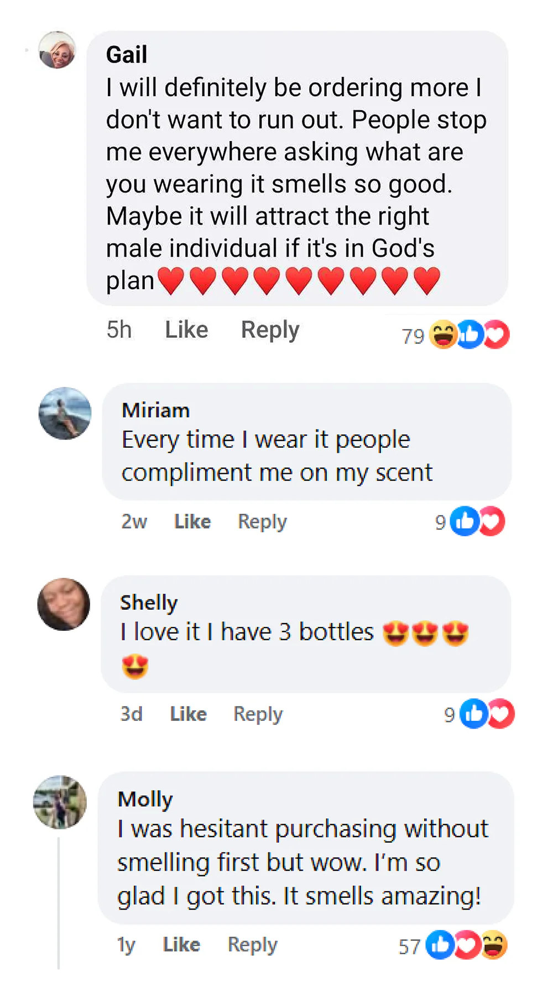The width and height of the screenshot is (553, 983).
Task: Reply to Molly's comment
Action: coord(252,945)
